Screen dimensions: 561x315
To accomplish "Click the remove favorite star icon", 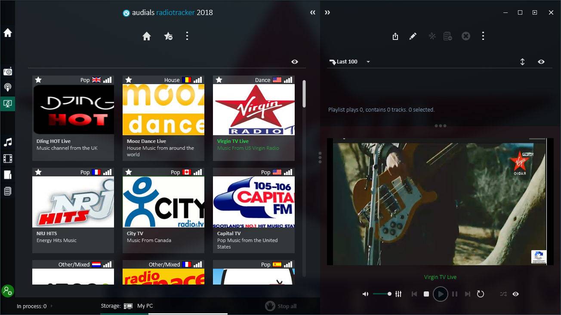I will click(168, 36).
